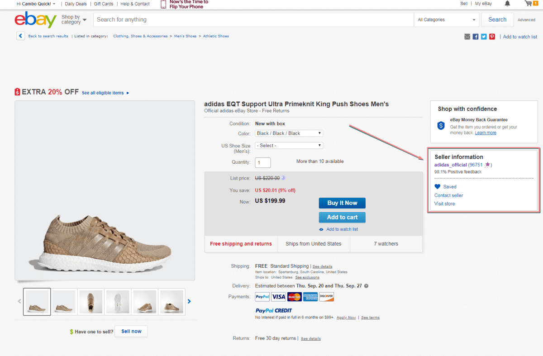See return details link
The image size is (543, 356).
tap(310, 338)
